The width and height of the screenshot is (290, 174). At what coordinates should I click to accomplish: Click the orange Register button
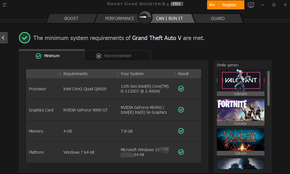[226, 5]
